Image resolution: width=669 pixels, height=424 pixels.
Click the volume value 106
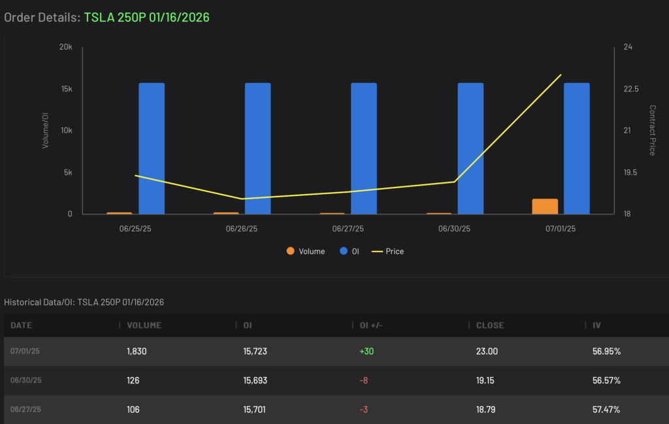coord(133,410)
